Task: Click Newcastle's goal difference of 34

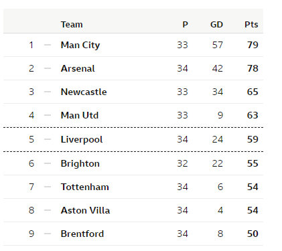Action: pos(218,92)
